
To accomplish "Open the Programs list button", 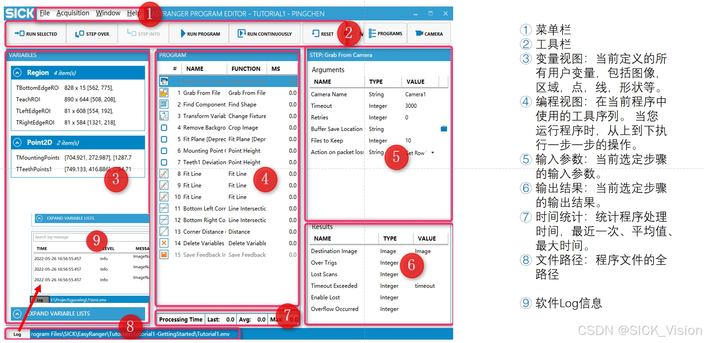I will 385,33.
